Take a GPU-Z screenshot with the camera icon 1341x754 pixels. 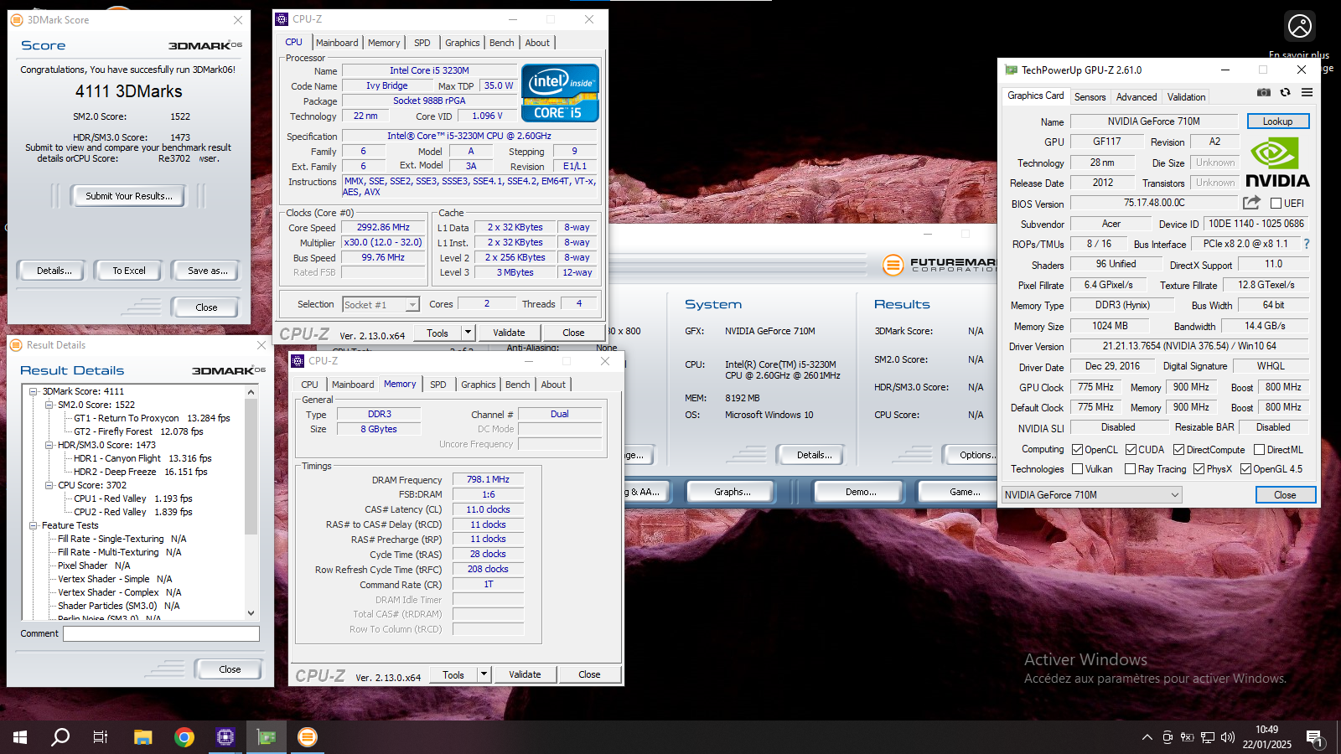pyautogui.click(x=1264, y=93)
